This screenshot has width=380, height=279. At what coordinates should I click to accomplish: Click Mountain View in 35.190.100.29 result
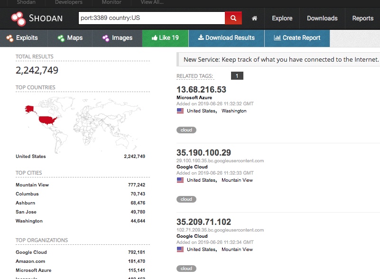coord(237,180)
